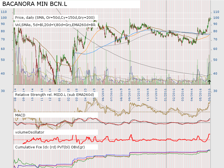Select the 30 value on the left axis
The height and width of the screenshot is (168, 224).
(3, 91)
